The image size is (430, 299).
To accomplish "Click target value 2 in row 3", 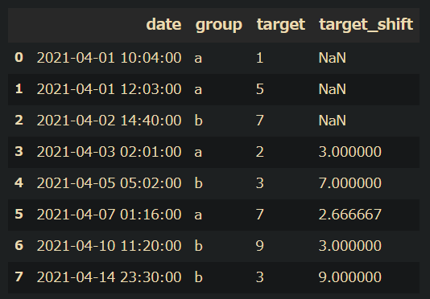I will tap(260, 151).
